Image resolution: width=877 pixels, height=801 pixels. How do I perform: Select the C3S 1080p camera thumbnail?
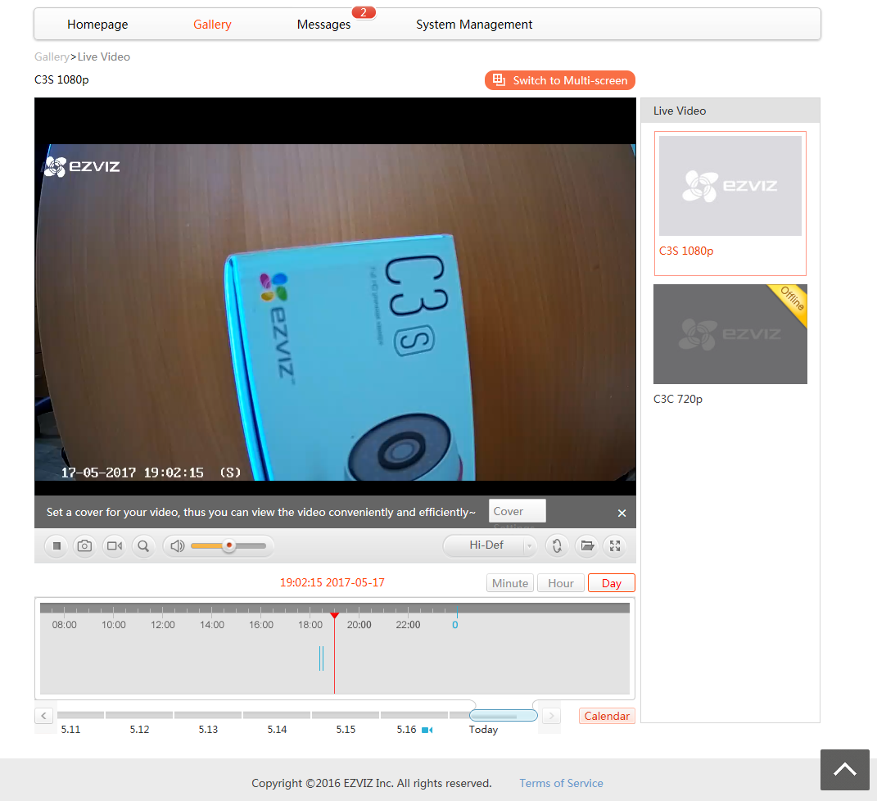point(730,186)
